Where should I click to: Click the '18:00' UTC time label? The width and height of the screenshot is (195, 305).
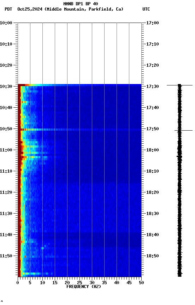click(x=153, y=150)
